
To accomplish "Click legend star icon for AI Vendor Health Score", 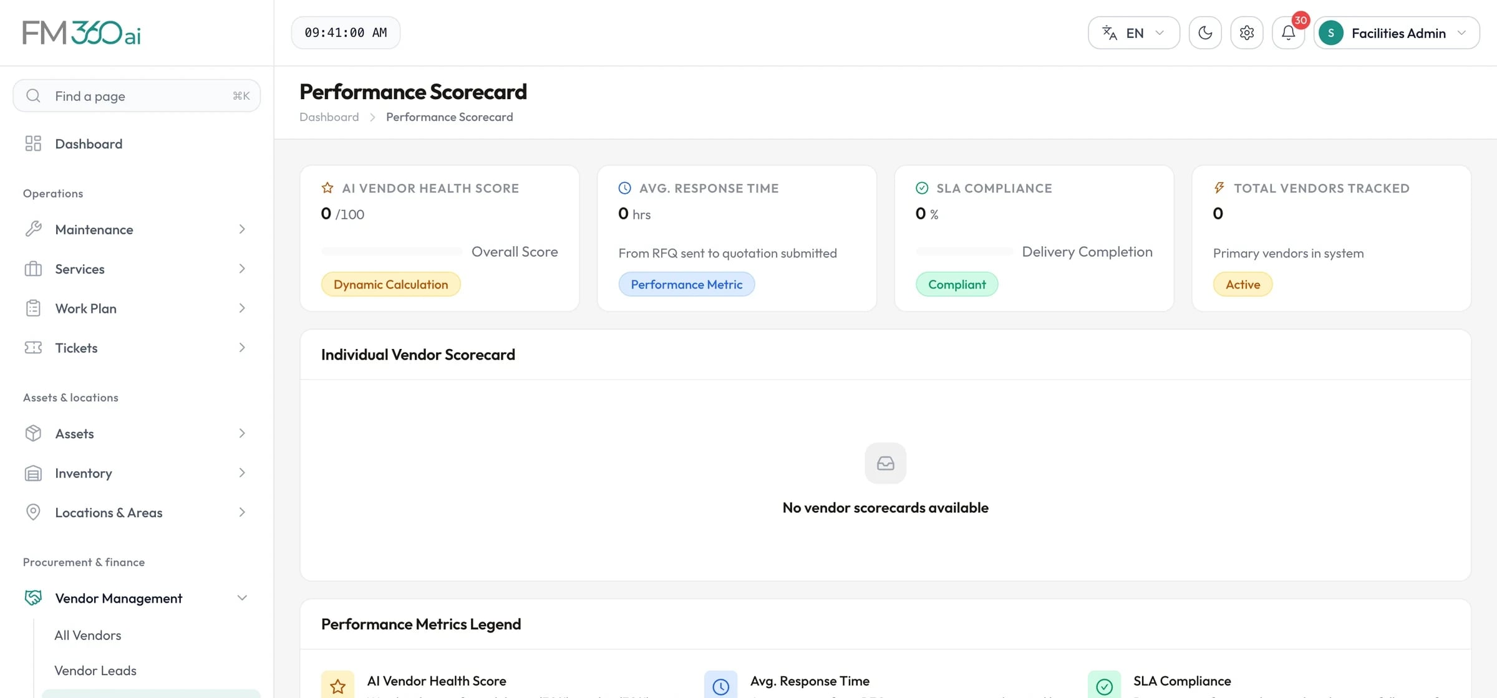I will [x=337, y=686].
